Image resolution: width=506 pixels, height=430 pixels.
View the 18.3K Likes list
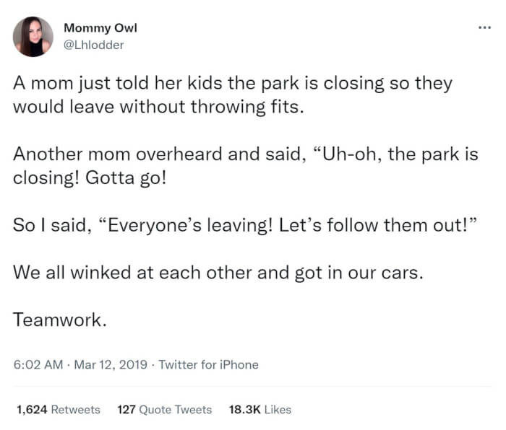(x=260, y=409)
